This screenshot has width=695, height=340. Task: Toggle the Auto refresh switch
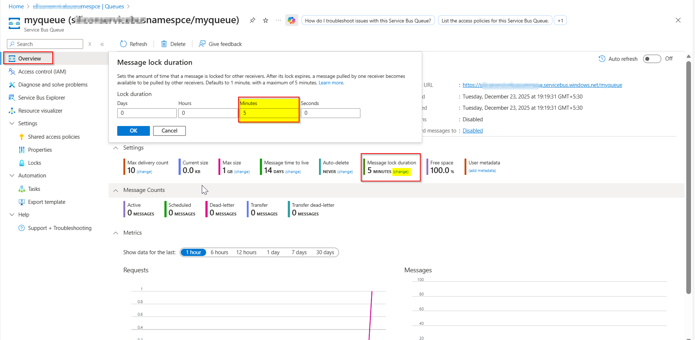[x=652, y=59]
